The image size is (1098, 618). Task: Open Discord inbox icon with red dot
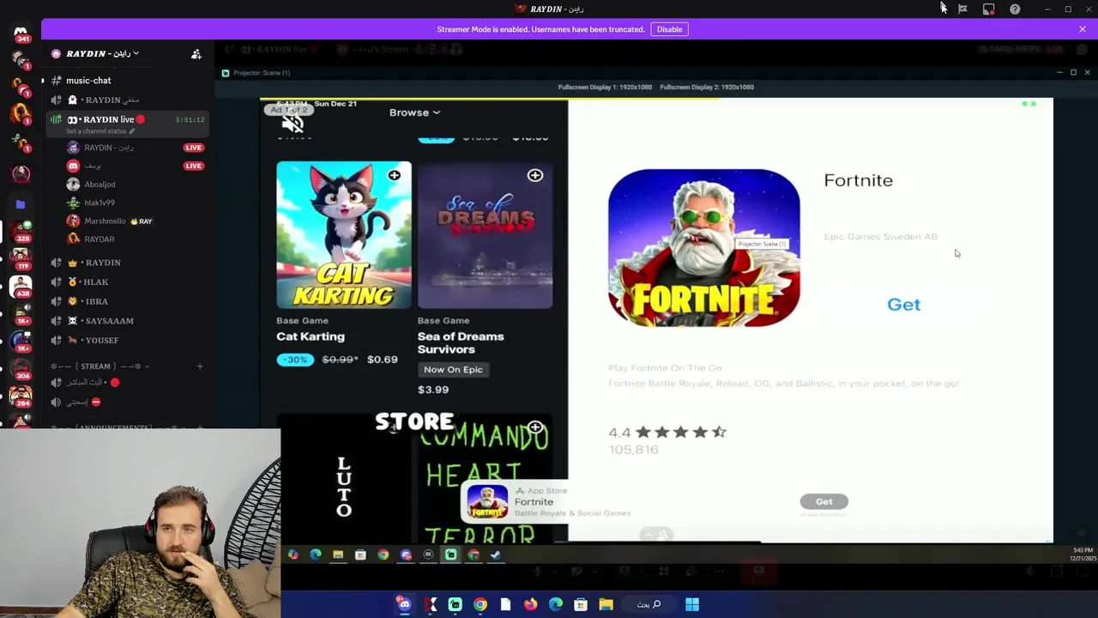coord(989,9)
